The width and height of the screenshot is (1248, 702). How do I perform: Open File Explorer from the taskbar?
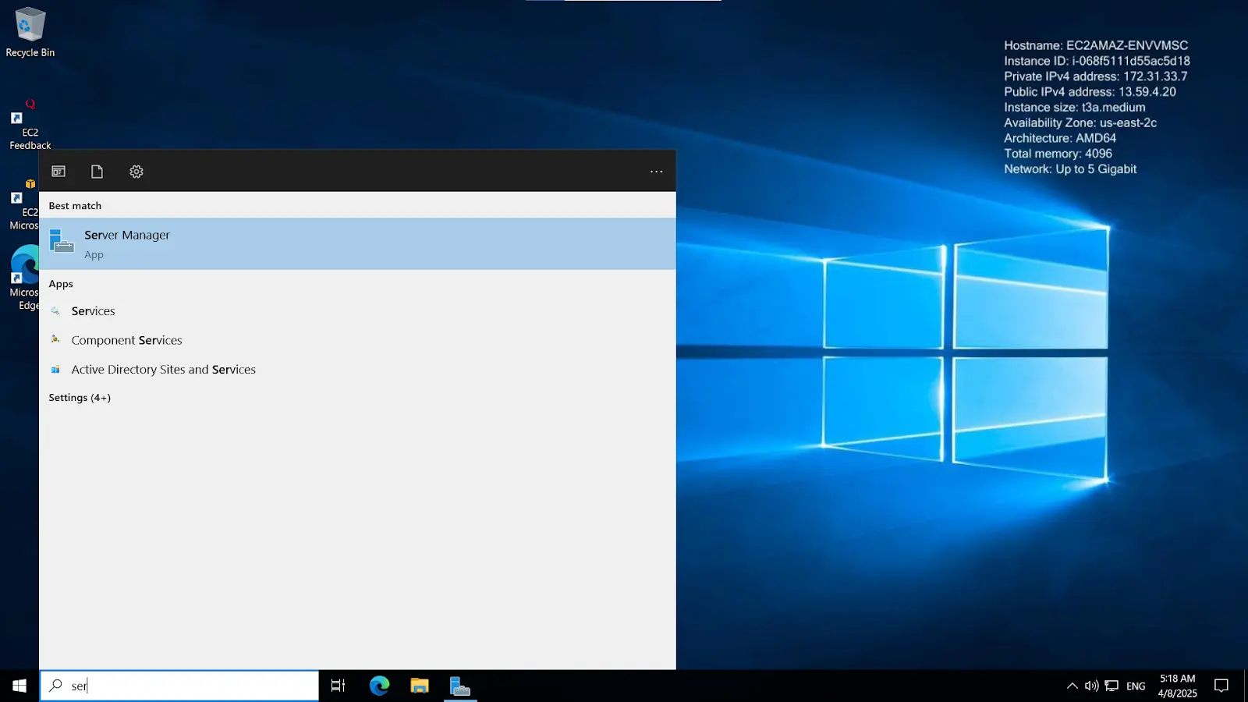pyautogui.click(x=420, y=686)
